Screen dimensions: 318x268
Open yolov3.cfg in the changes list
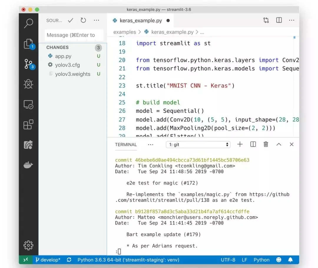tap(73, 65)
